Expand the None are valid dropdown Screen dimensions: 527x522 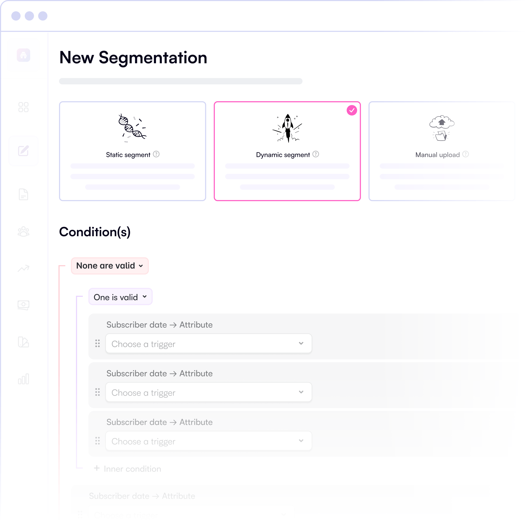point(110,266)
